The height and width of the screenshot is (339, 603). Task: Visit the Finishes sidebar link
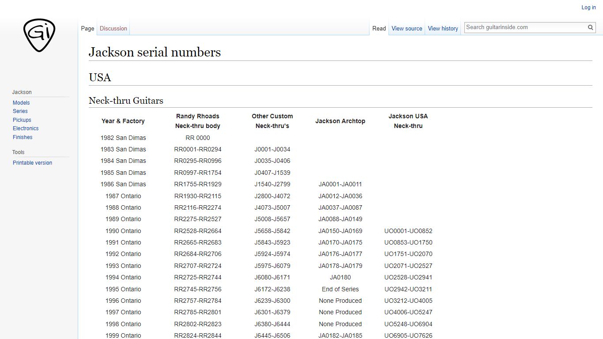tap(23, 137)
